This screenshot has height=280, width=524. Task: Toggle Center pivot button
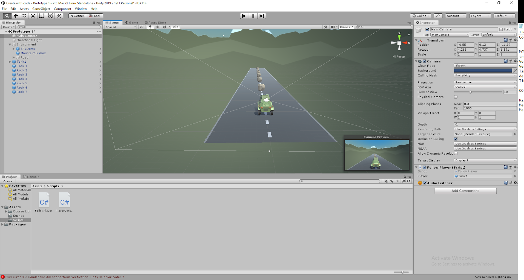[77, 16]
